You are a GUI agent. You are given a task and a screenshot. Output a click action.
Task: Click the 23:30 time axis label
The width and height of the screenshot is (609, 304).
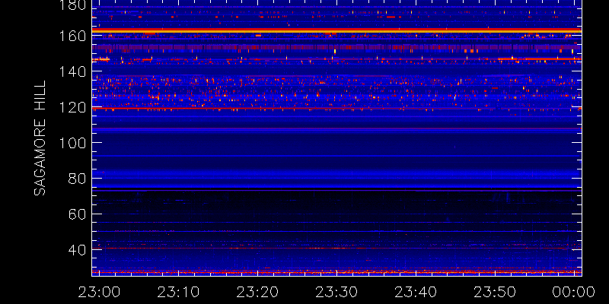pos(336,292)
